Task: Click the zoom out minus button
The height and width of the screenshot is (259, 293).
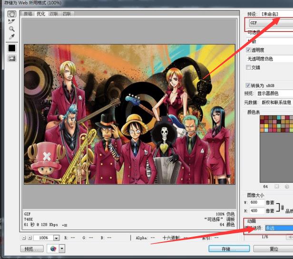Action: click(x=24, y=238)
